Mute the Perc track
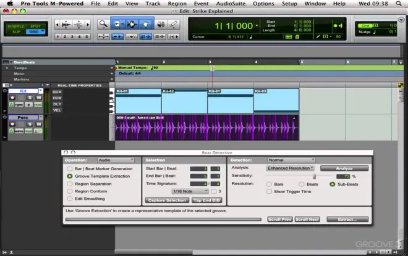Screen dimensions: 408x256 click(x=39, y=124)
